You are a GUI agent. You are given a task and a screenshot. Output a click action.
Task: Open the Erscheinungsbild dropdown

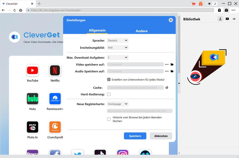point(118,48)
